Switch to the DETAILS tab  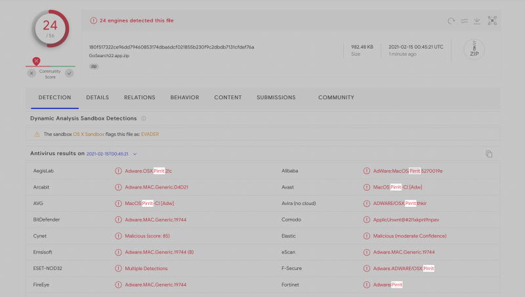pyautogui.click(x=97, y=97)
